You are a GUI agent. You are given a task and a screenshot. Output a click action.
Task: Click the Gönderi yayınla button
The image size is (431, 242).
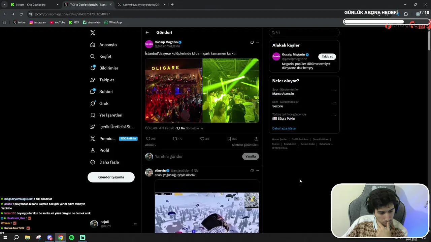click(111, 177)
